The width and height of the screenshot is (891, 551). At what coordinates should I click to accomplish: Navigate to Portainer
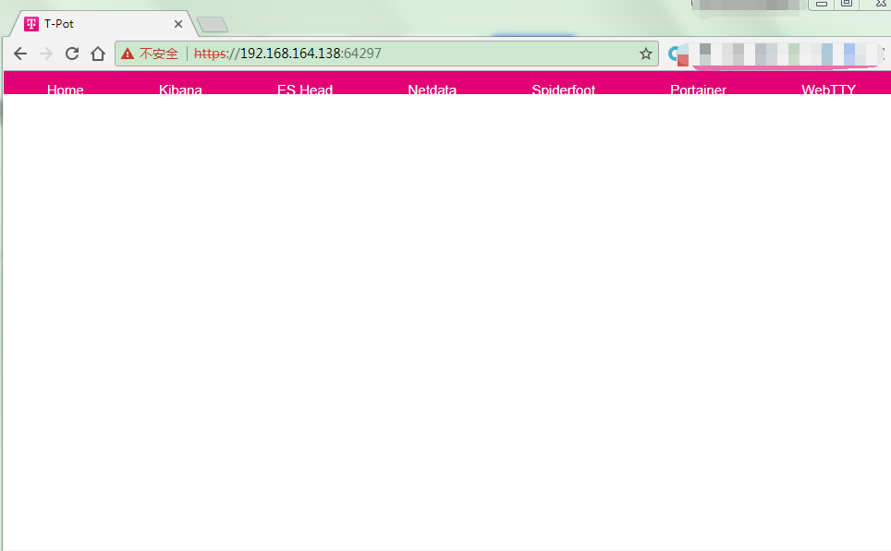[698, 90]
